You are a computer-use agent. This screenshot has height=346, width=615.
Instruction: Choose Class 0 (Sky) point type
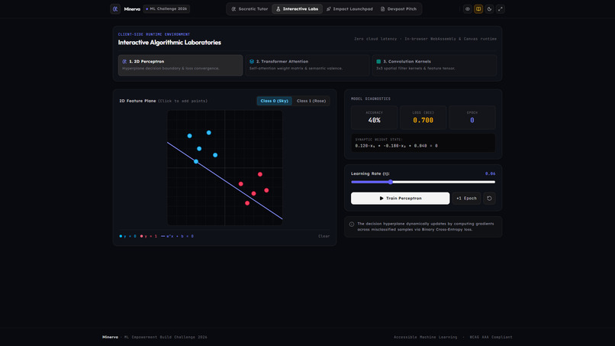(x=274, y=101)
